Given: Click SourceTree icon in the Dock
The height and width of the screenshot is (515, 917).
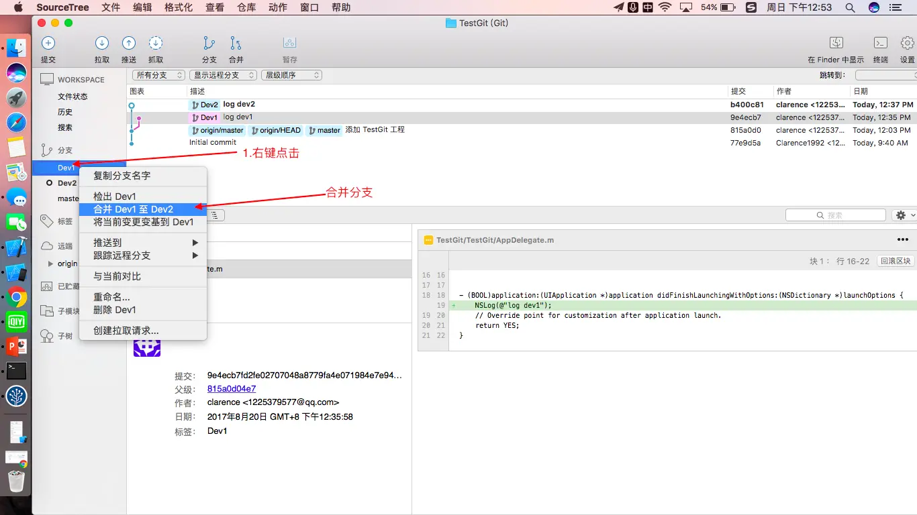Looking at the screenshot, I should click(x=16, y=396).
